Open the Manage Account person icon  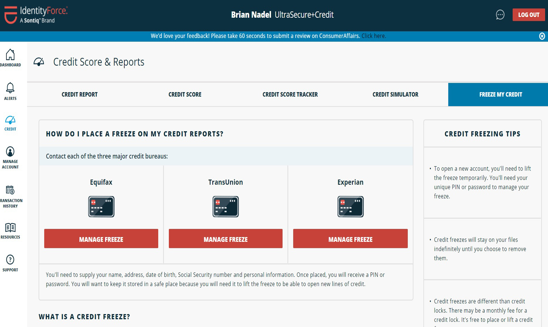click(10, 152)
